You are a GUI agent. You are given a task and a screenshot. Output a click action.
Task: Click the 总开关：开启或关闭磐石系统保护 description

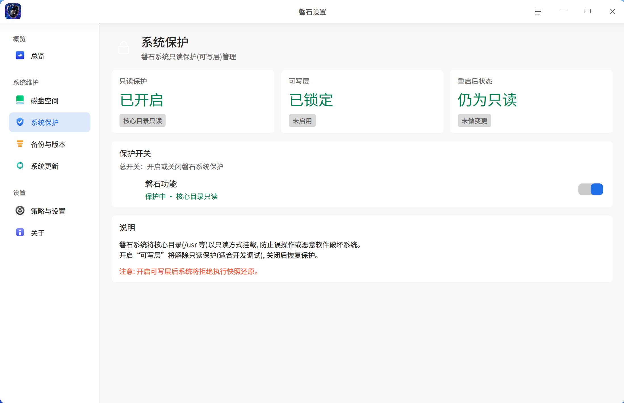171,166
